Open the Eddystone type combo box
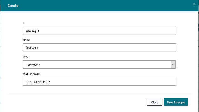This screenshot has width=199, height=112. (97, 65)
